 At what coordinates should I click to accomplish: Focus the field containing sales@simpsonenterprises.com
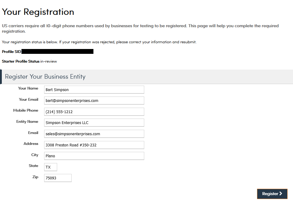(94, 134)
